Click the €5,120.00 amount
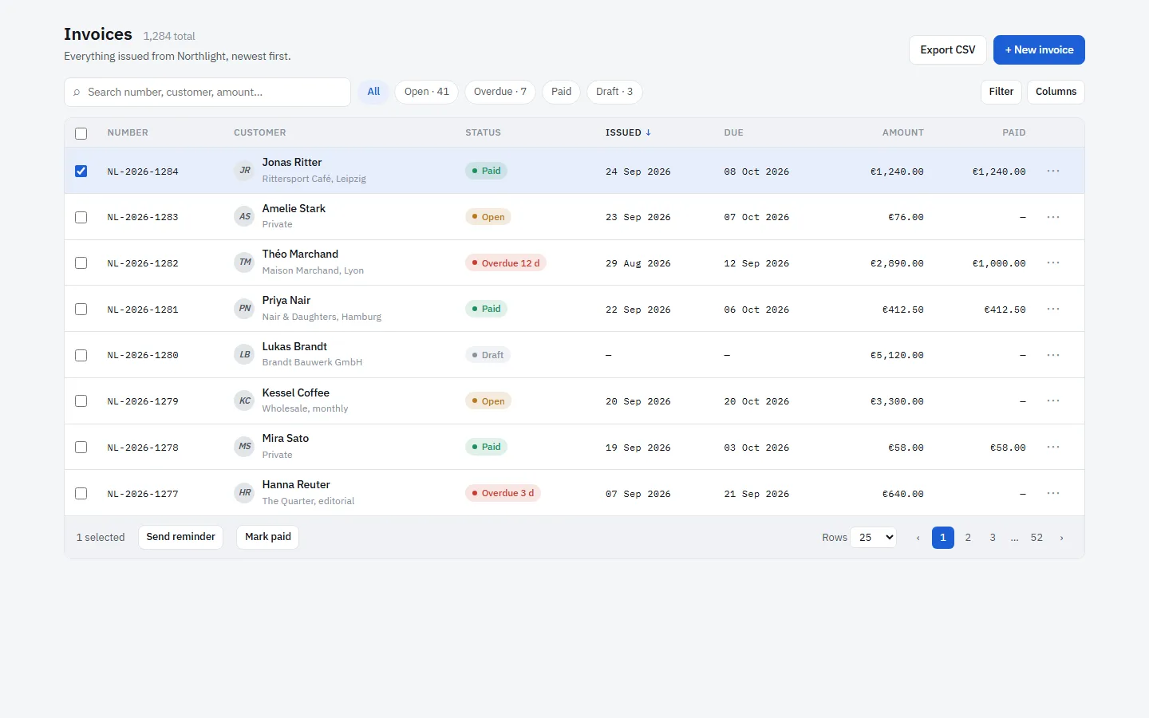The width and height of the screenshot is (1149, 718). point(897,355)
